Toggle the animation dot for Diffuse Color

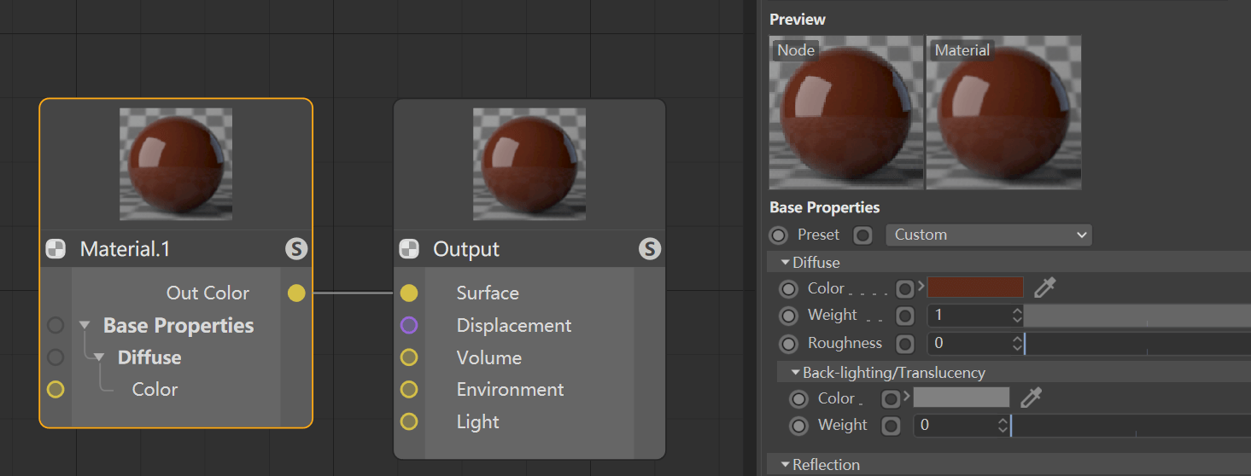(789, 288)
